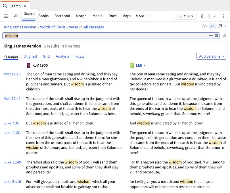This screenshot has width=230, height=193.
Task: Click highlighted wisdom in LEB Luke 21:15
Action: click(x=187, y=182)
